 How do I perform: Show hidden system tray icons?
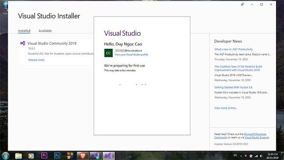click(241, 156)
